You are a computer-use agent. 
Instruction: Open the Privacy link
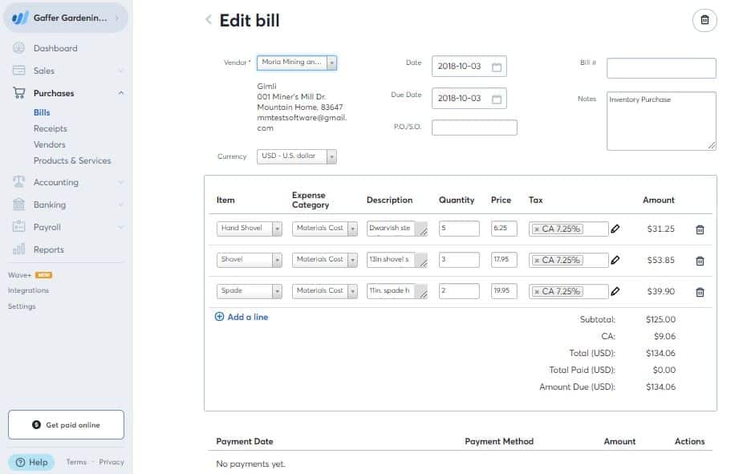point(112,462)
